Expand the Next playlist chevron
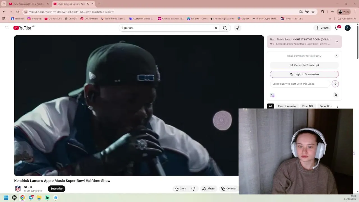The width and height of the screenshot is (359, 202). pos(337,42)
